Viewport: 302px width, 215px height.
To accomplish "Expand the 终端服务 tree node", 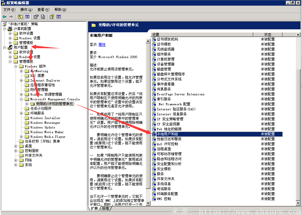I will [21, 113].
